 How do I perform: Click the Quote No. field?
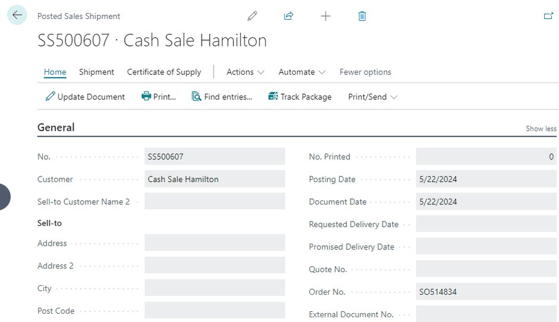tap(487, 269)
